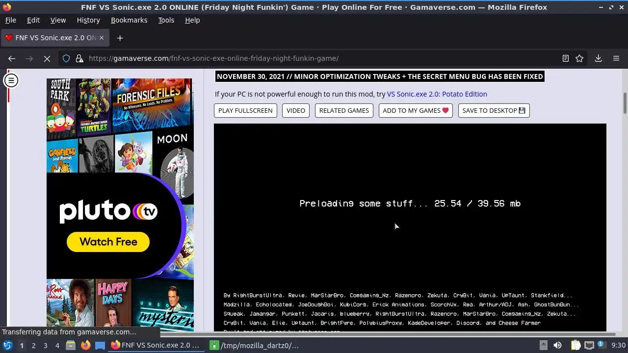
Task: Stop loading the page
Action: pyautogui.click(x=47, y=58)
